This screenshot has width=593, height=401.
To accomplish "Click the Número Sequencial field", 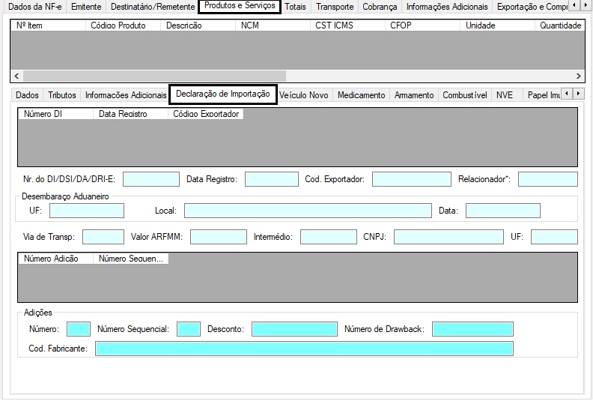I will (x=189, y=329).
